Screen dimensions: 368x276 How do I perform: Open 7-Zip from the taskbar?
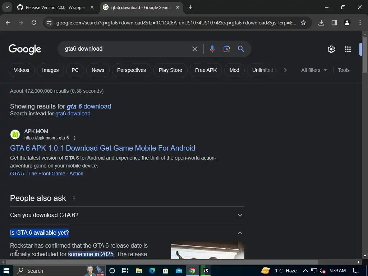point(206,271)
